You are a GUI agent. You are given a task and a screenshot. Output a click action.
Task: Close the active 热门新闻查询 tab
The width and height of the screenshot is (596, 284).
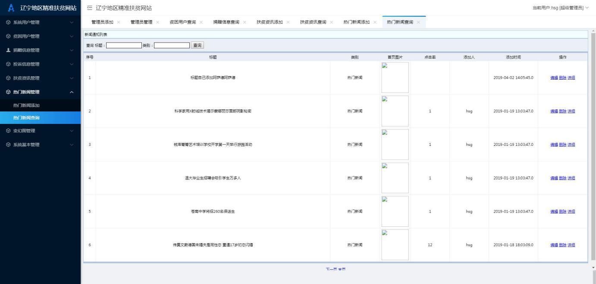click(418, 22)
